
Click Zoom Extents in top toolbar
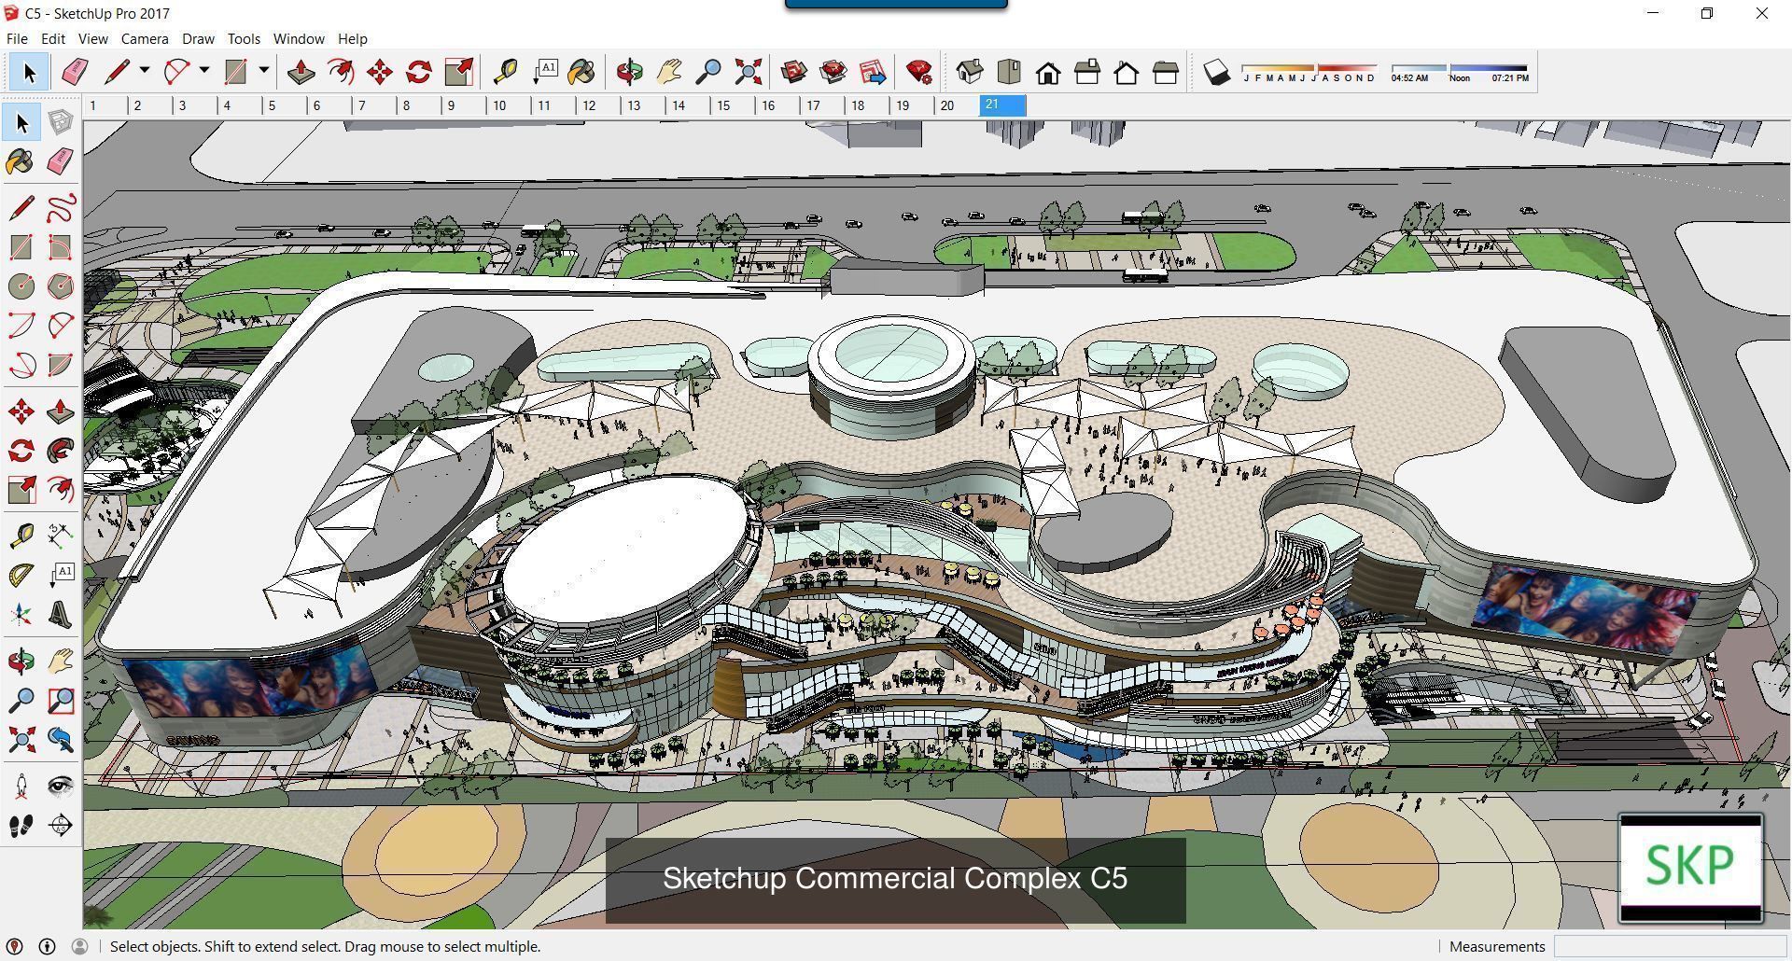pos(748,72)
